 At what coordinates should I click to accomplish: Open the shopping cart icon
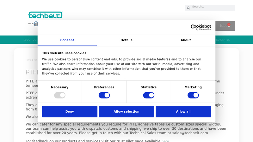(x=229, y=26)
